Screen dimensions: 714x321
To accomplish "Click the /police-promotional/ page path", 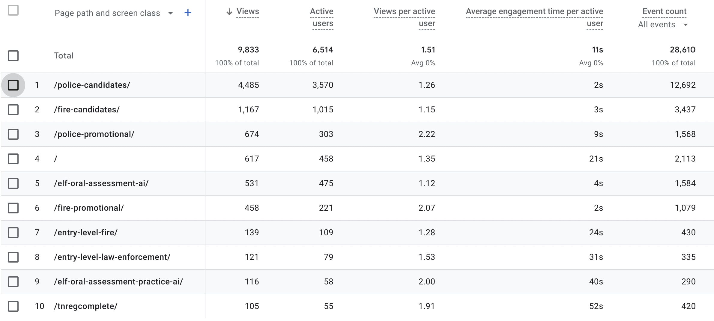I will point(94,134).
